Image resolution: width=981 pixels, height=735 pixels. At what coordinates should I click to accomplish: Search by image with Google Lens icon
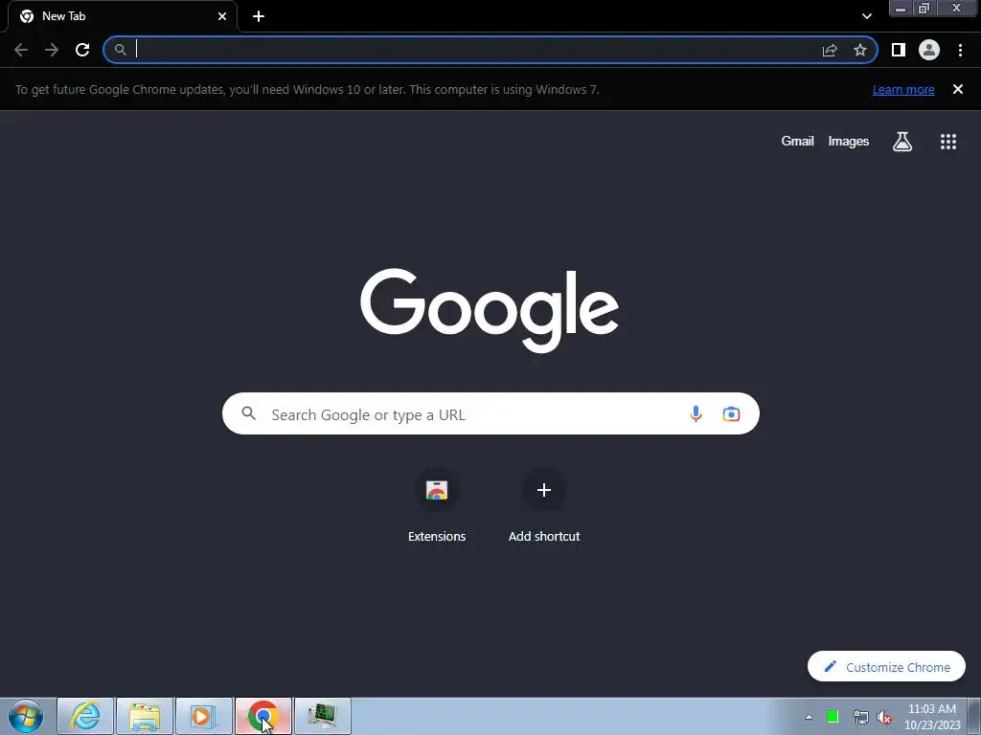(731, 413)
